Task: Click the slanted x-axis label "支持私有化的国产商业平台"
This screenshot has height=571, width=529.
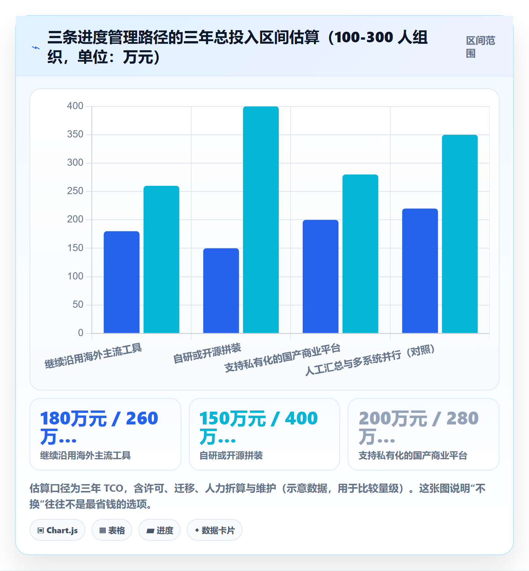Action: [283, 358]
